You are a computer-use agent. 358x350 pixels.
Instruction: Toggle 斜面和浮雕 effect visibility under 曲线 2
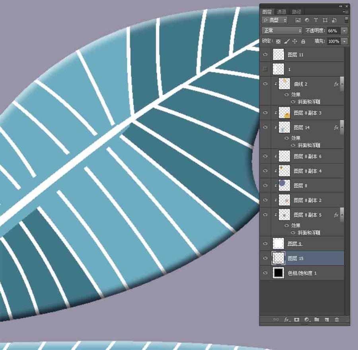tap(293, 102)
